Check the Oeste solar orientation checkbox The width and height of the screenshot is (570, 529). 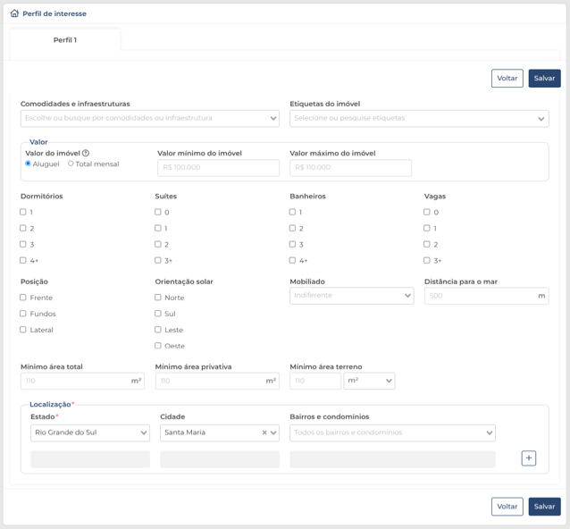[x=158, y=346]
